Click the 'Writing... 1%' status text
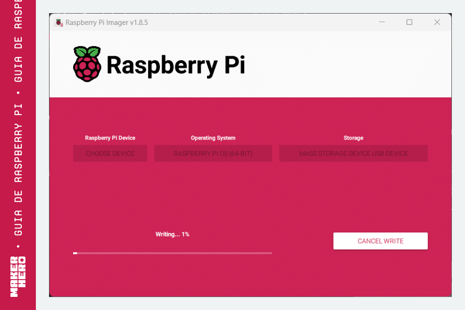The height and width of the screenshot is (310, 465). click(x=172, y=234)
